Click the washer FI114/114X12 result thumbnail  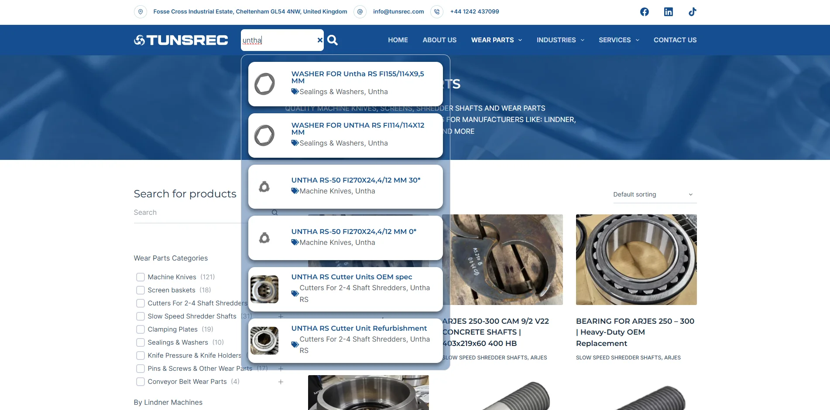click(x=264, y=135)
